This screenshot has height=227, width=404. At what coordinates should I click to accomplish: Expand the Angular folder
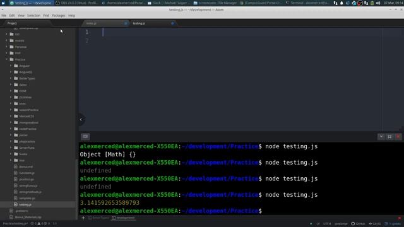pyautogui.click(x=11, y=66)
